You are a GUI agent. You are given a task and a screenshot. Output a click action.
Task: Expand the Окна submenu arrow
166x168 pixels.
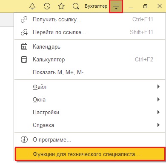pos(158,99)
